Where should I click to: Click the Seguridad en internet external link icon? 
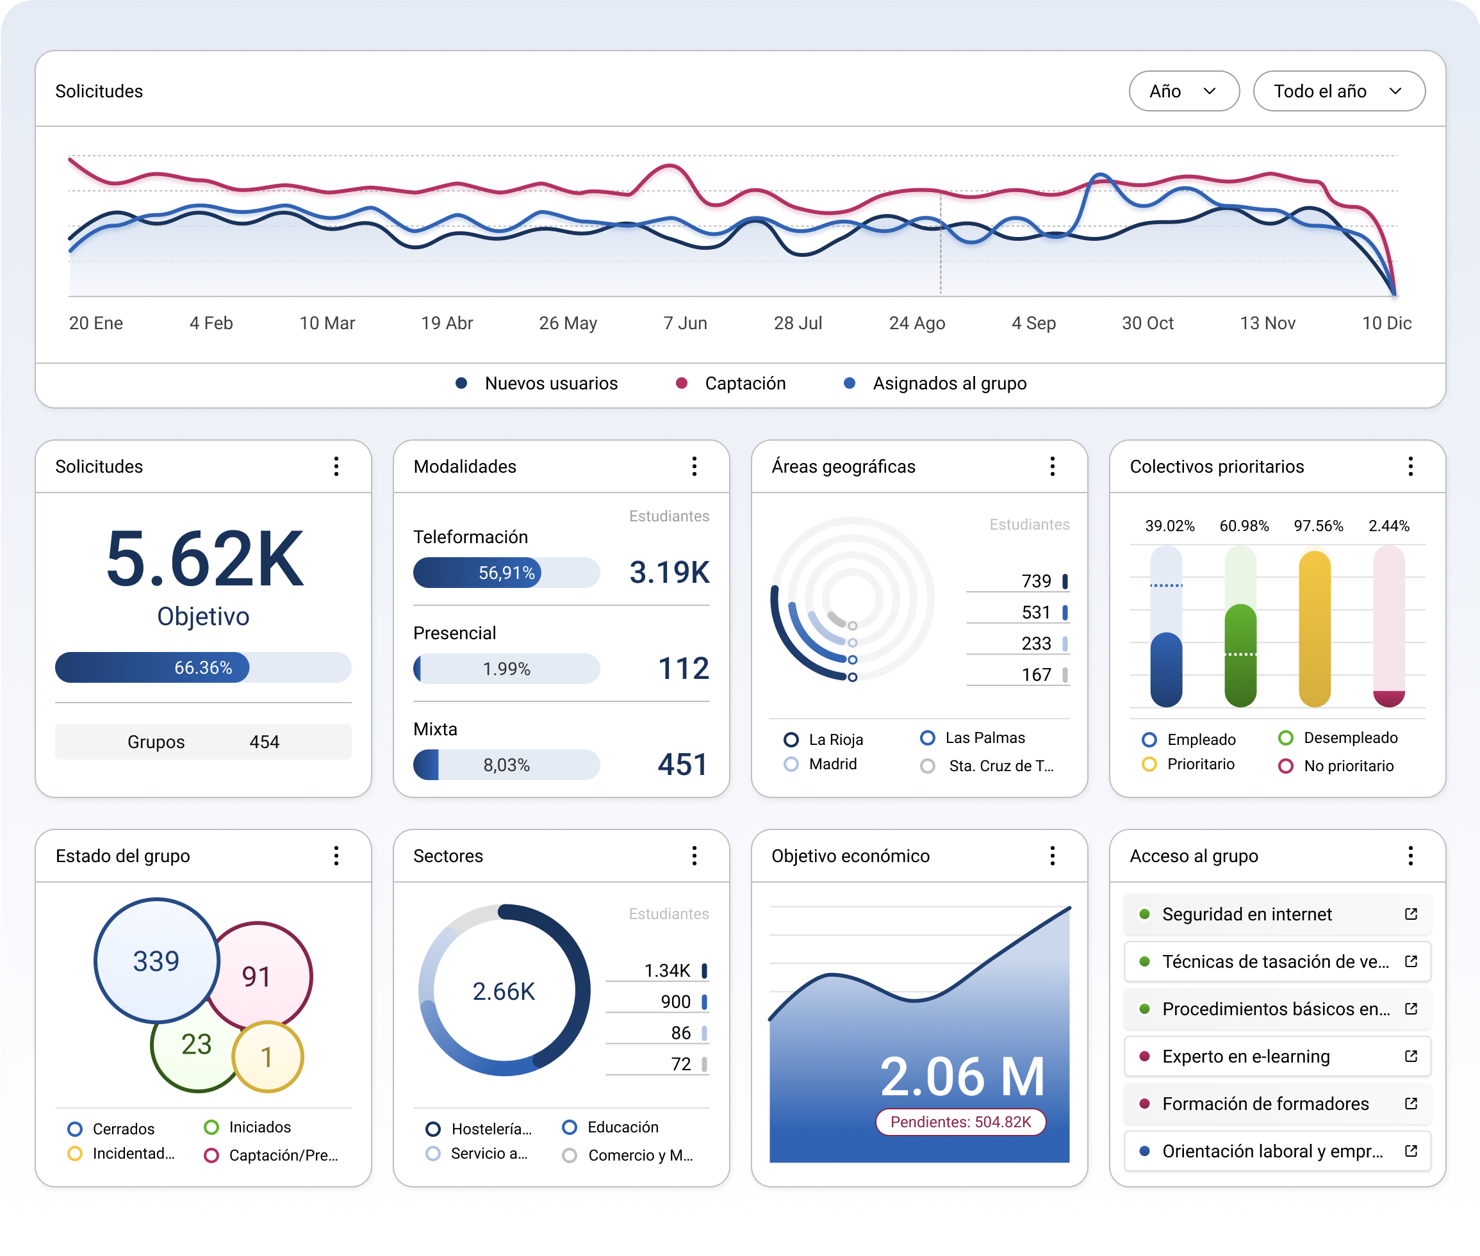pyautogui.click(x=1411, y=913)
